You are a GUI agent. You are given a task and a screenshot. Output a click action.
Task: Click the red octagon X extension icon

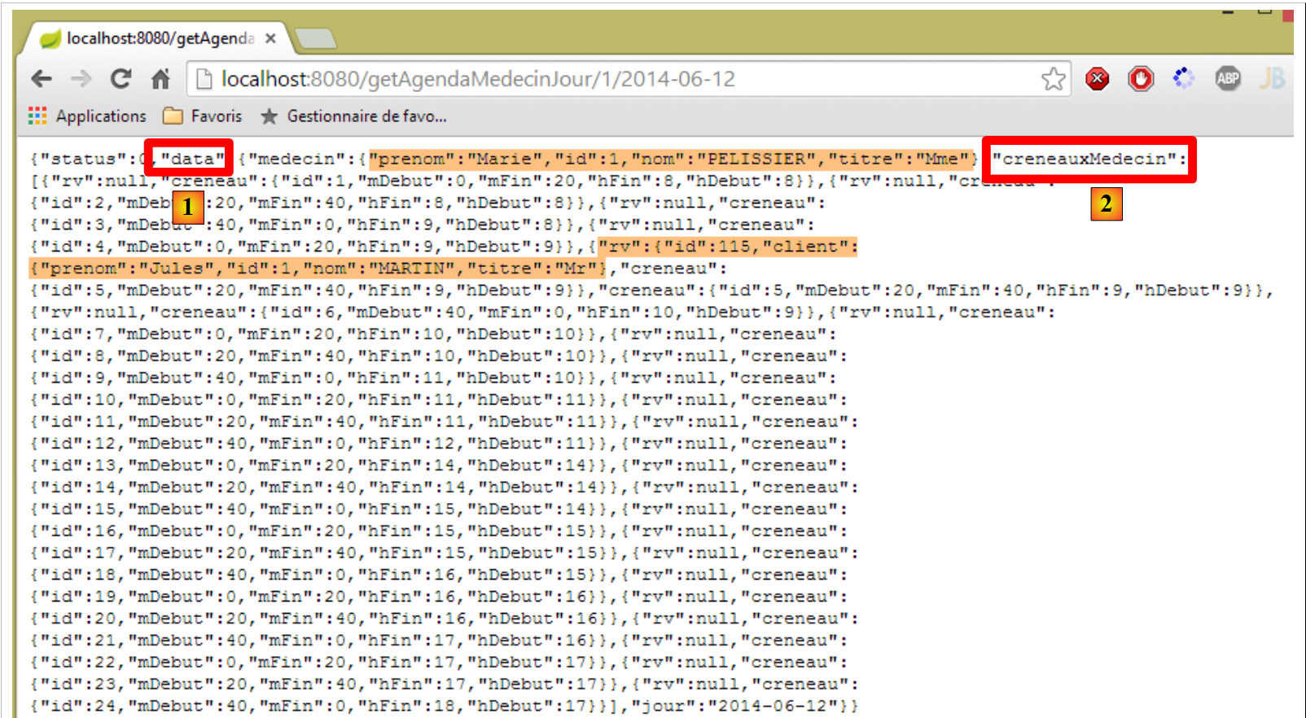(1097, 79)
